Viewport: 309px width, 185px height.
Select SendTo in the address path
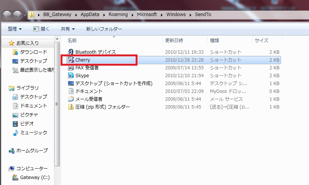(x=203, y=15)
